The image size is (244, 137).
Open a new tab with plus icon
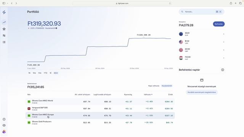pyautogui.click(x=236, y=3)
